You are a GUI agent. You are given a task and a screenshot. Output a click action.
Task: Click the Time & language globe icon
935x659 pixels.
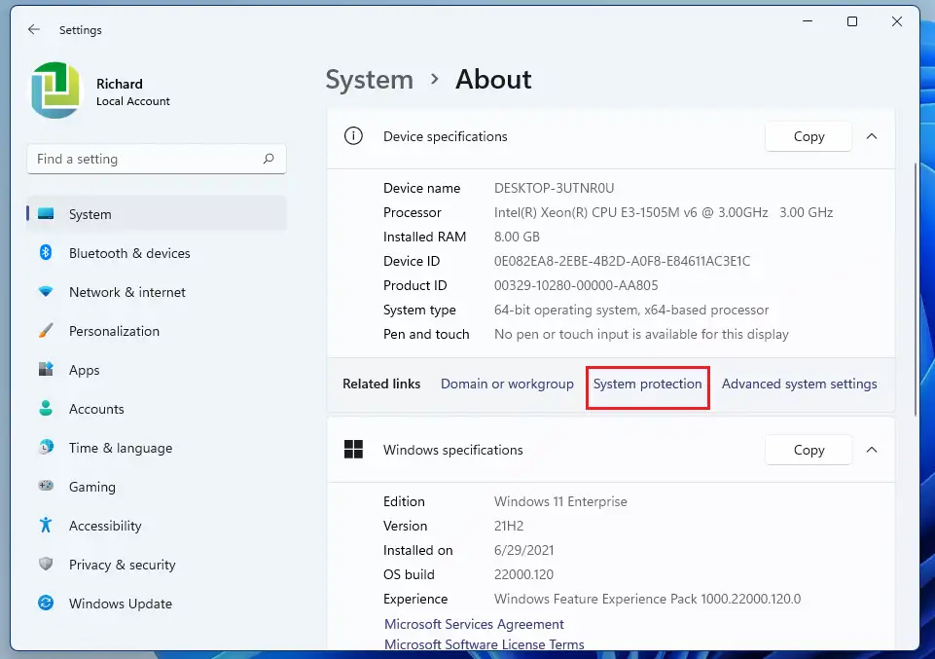[46, 447]
